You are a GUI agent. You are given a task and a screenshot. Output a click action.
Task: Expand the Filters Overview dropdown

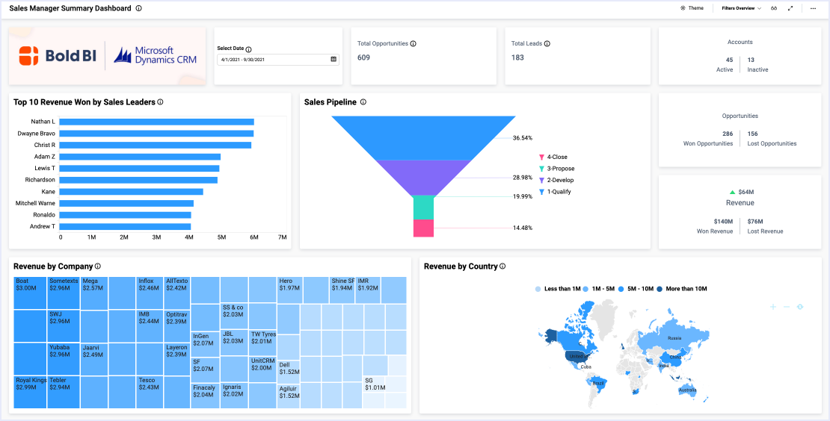point(741,8)
